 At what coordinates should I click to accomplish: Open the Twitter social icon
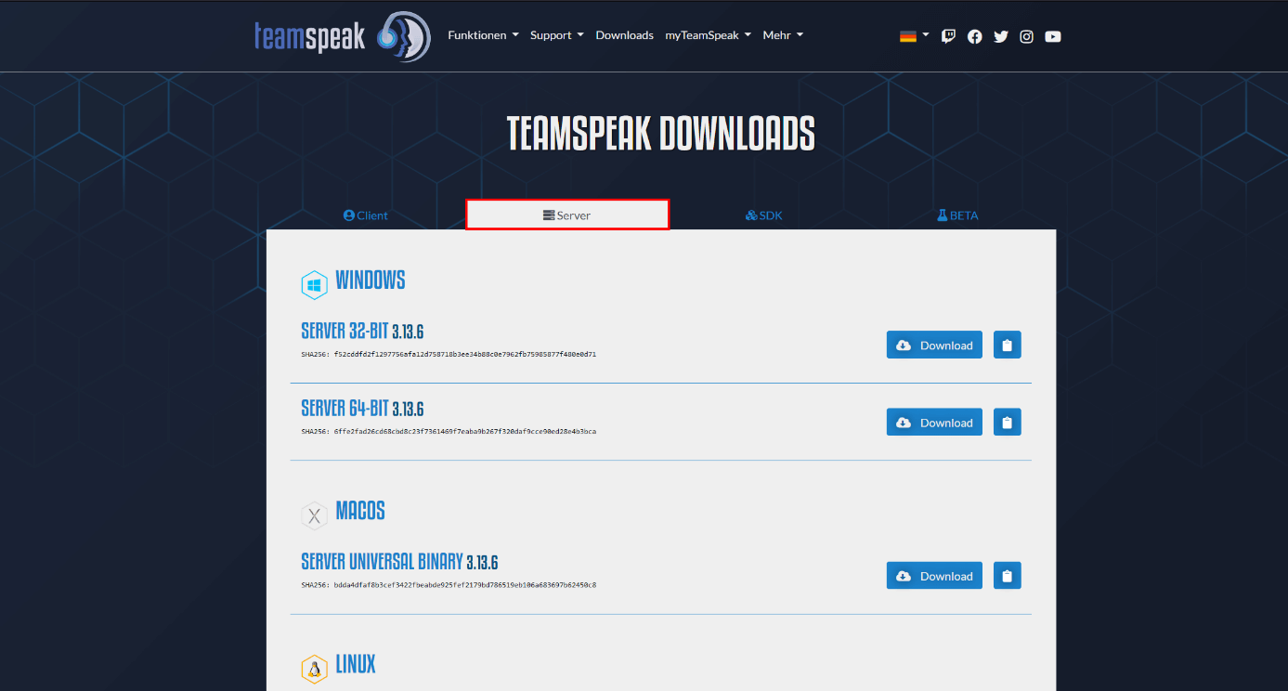coord(1000,36)
